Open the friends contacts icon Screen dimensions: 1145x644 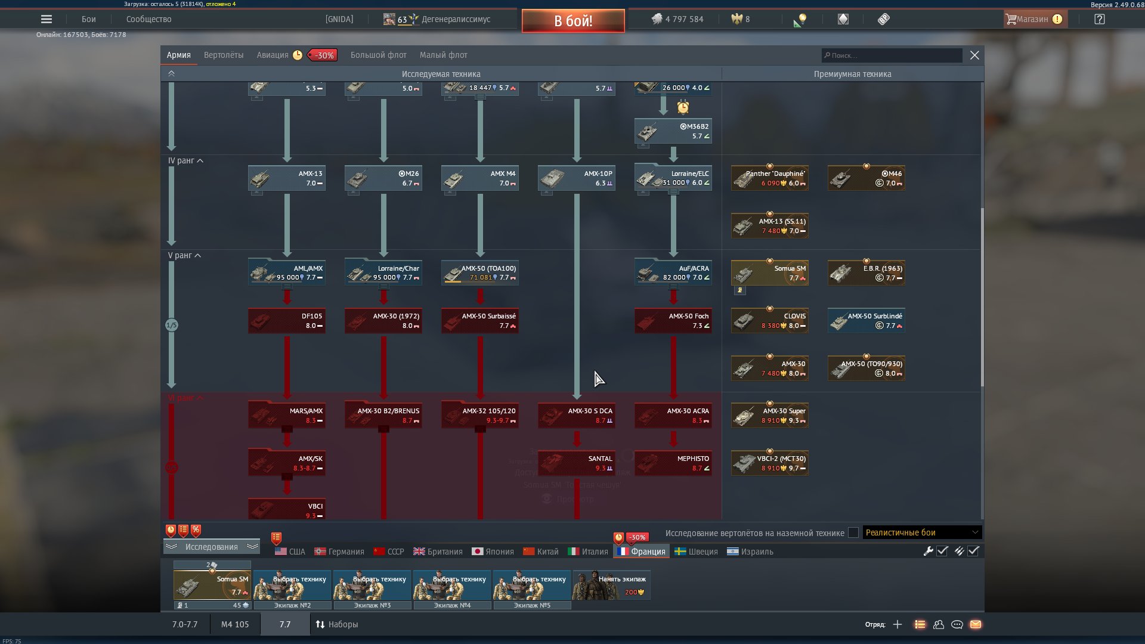[939, 624]
